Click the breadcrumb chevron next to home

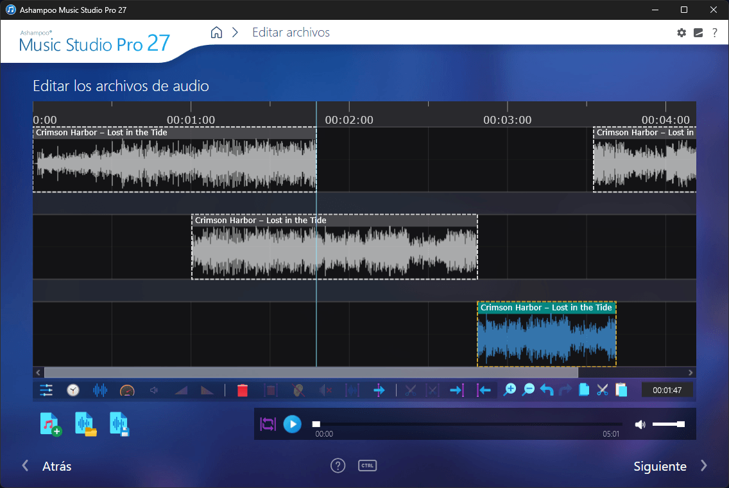pos(236,32)
